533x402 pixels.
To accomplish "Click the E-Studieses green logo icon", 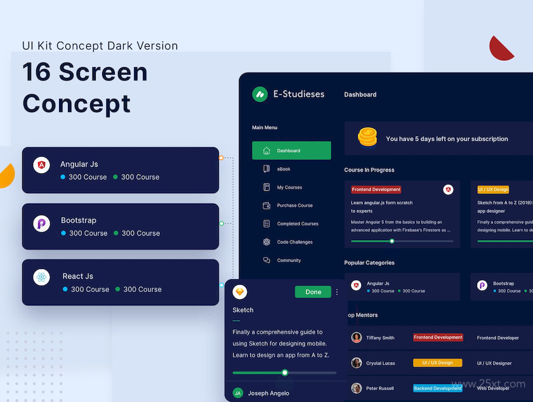I will pos(260,94).
